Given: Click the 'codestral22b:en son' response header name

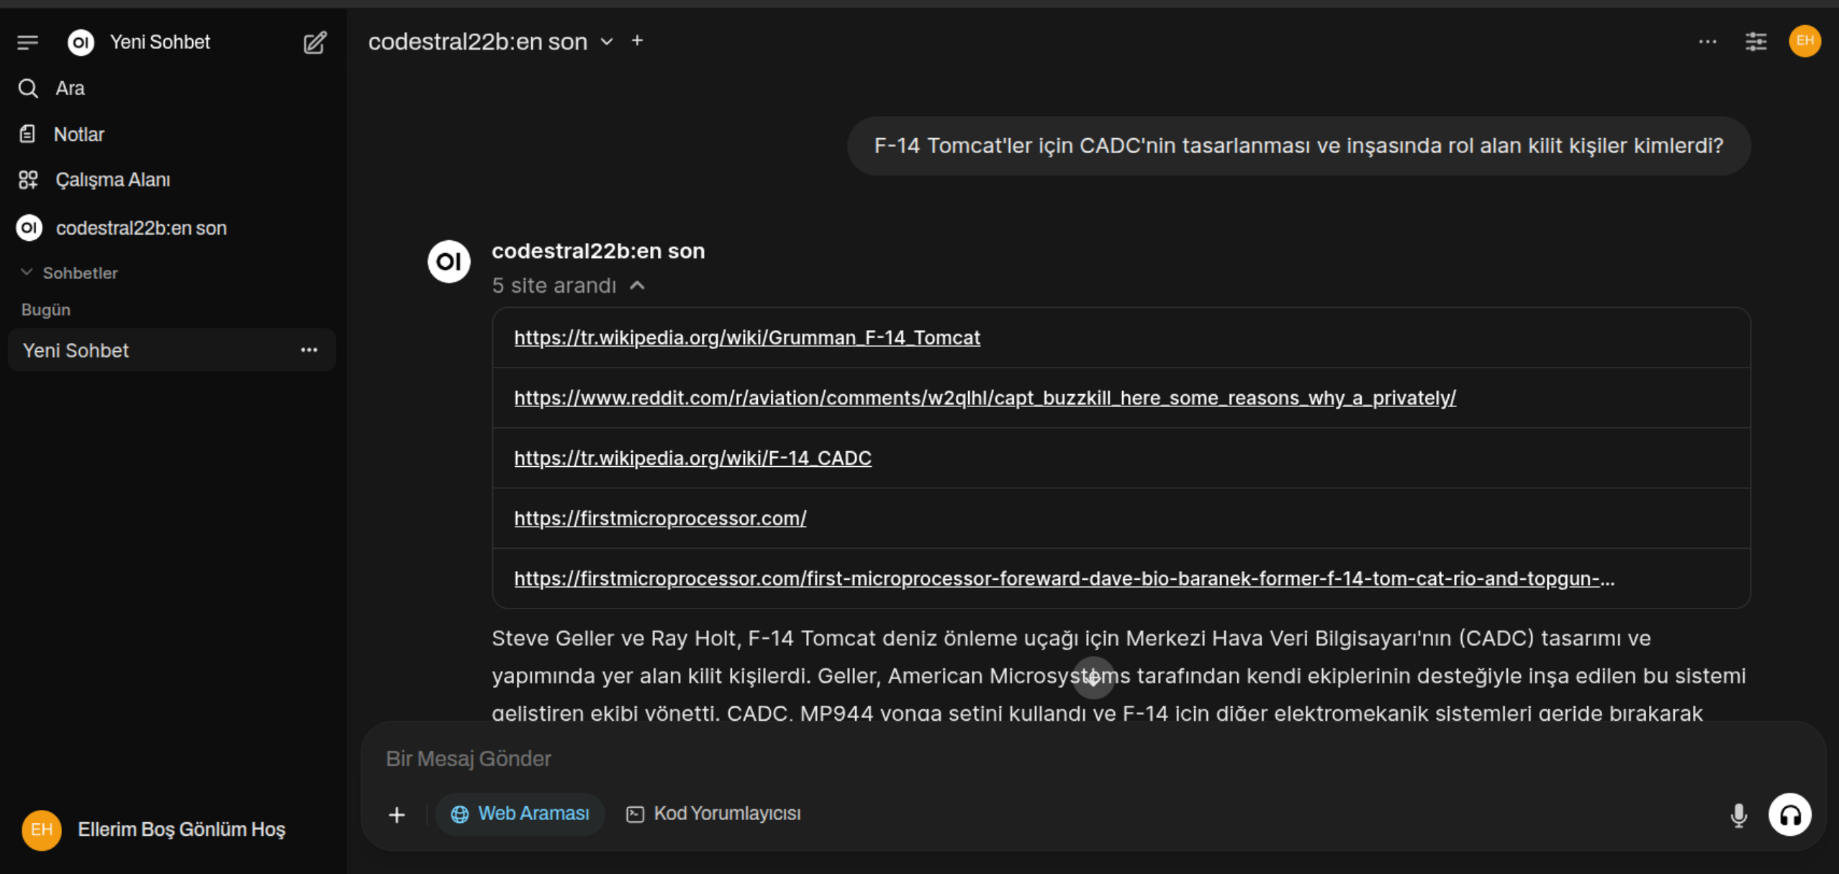Looking at the screenshot, I should point(598,251).
